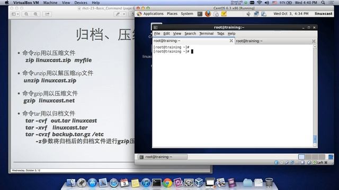Click the sound volume icon in macOS menu bar

267,3
